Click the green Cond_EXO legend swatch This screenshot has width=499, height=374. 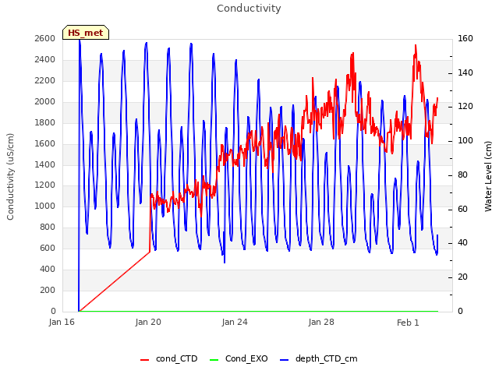(214, 360)
